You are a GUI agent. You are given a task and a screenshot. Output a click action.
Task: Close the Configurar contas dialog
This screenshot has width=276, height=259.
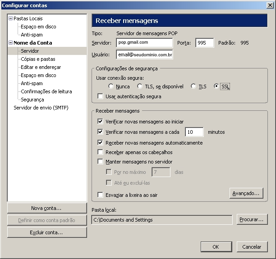coord(269,5)
